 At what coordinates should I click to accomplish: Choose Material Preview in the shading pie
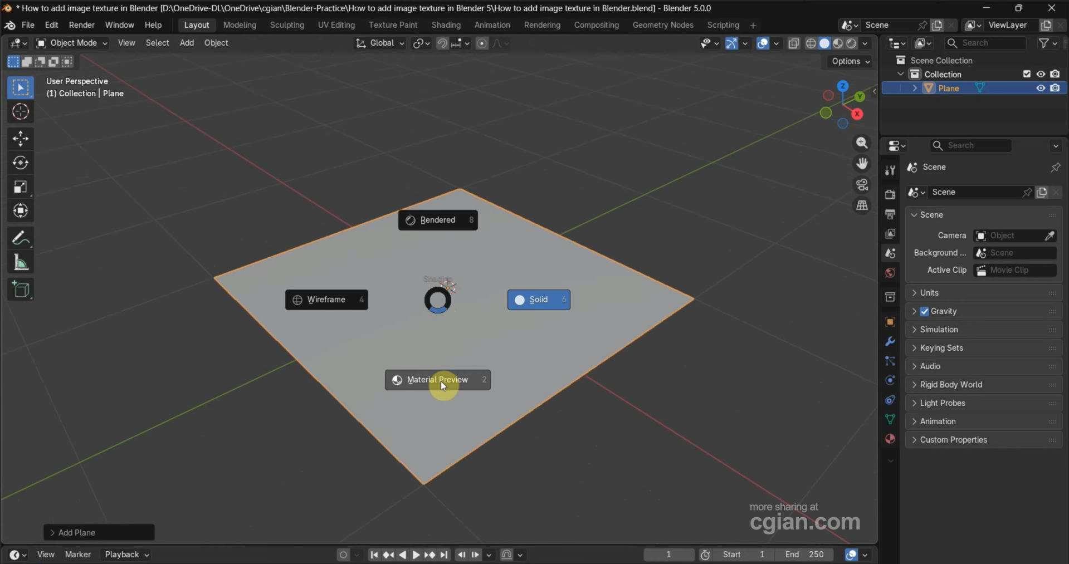point(438,380)
